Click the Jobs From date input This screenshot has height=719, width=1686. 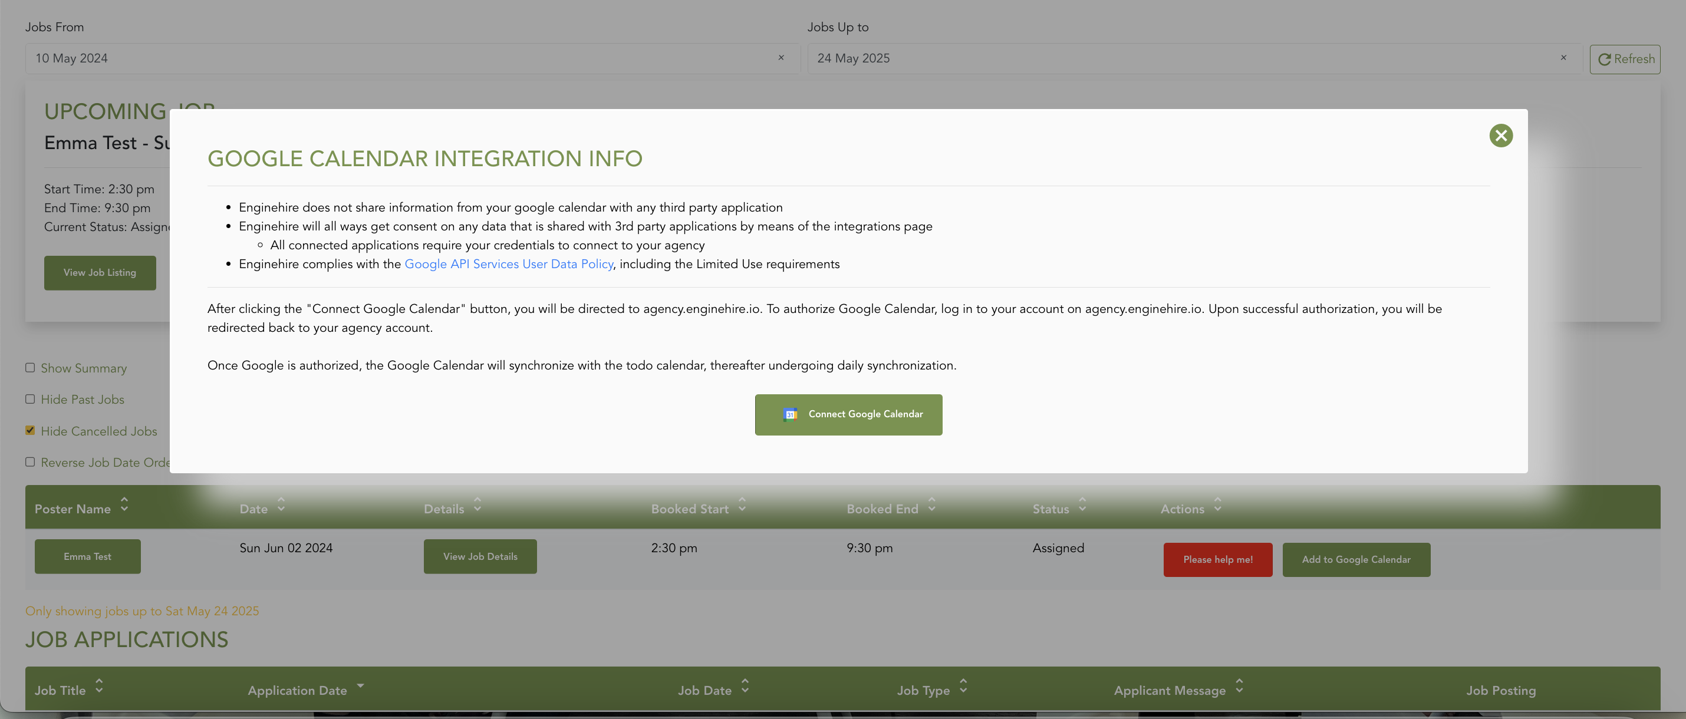tap(412, 58)
